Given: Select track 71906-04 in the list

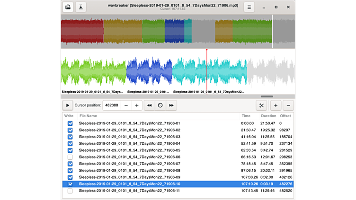Looking at the screenshot, I should tap(129, 143).
